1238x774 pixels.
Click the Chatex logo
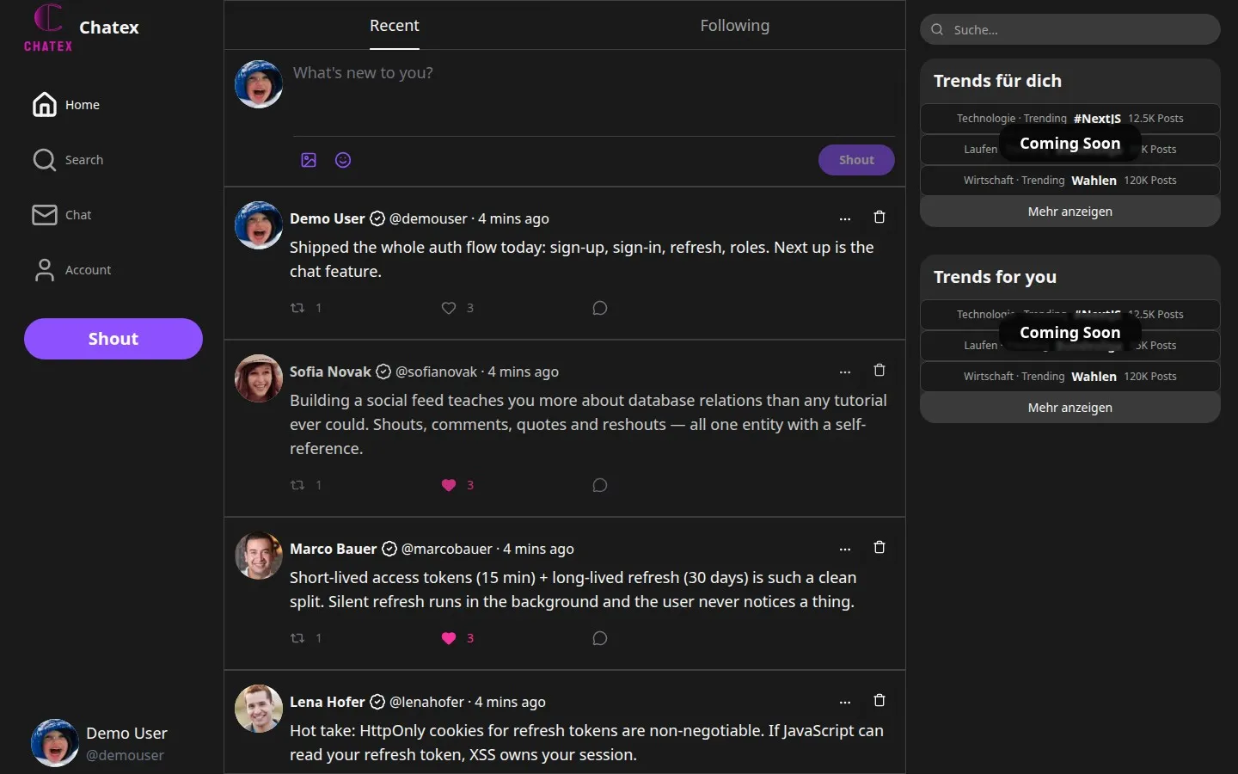click(48, 28)
